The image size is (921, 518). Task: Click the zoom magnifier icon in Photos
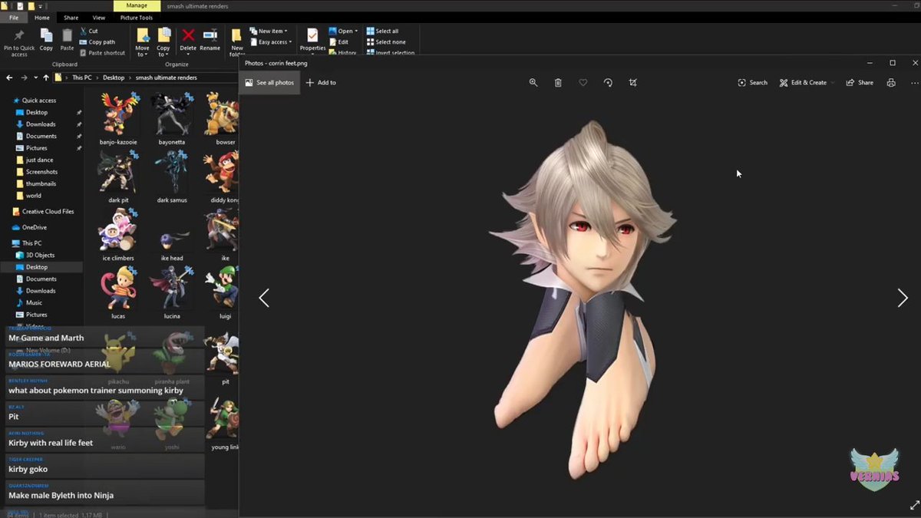(x=533, y=82)
